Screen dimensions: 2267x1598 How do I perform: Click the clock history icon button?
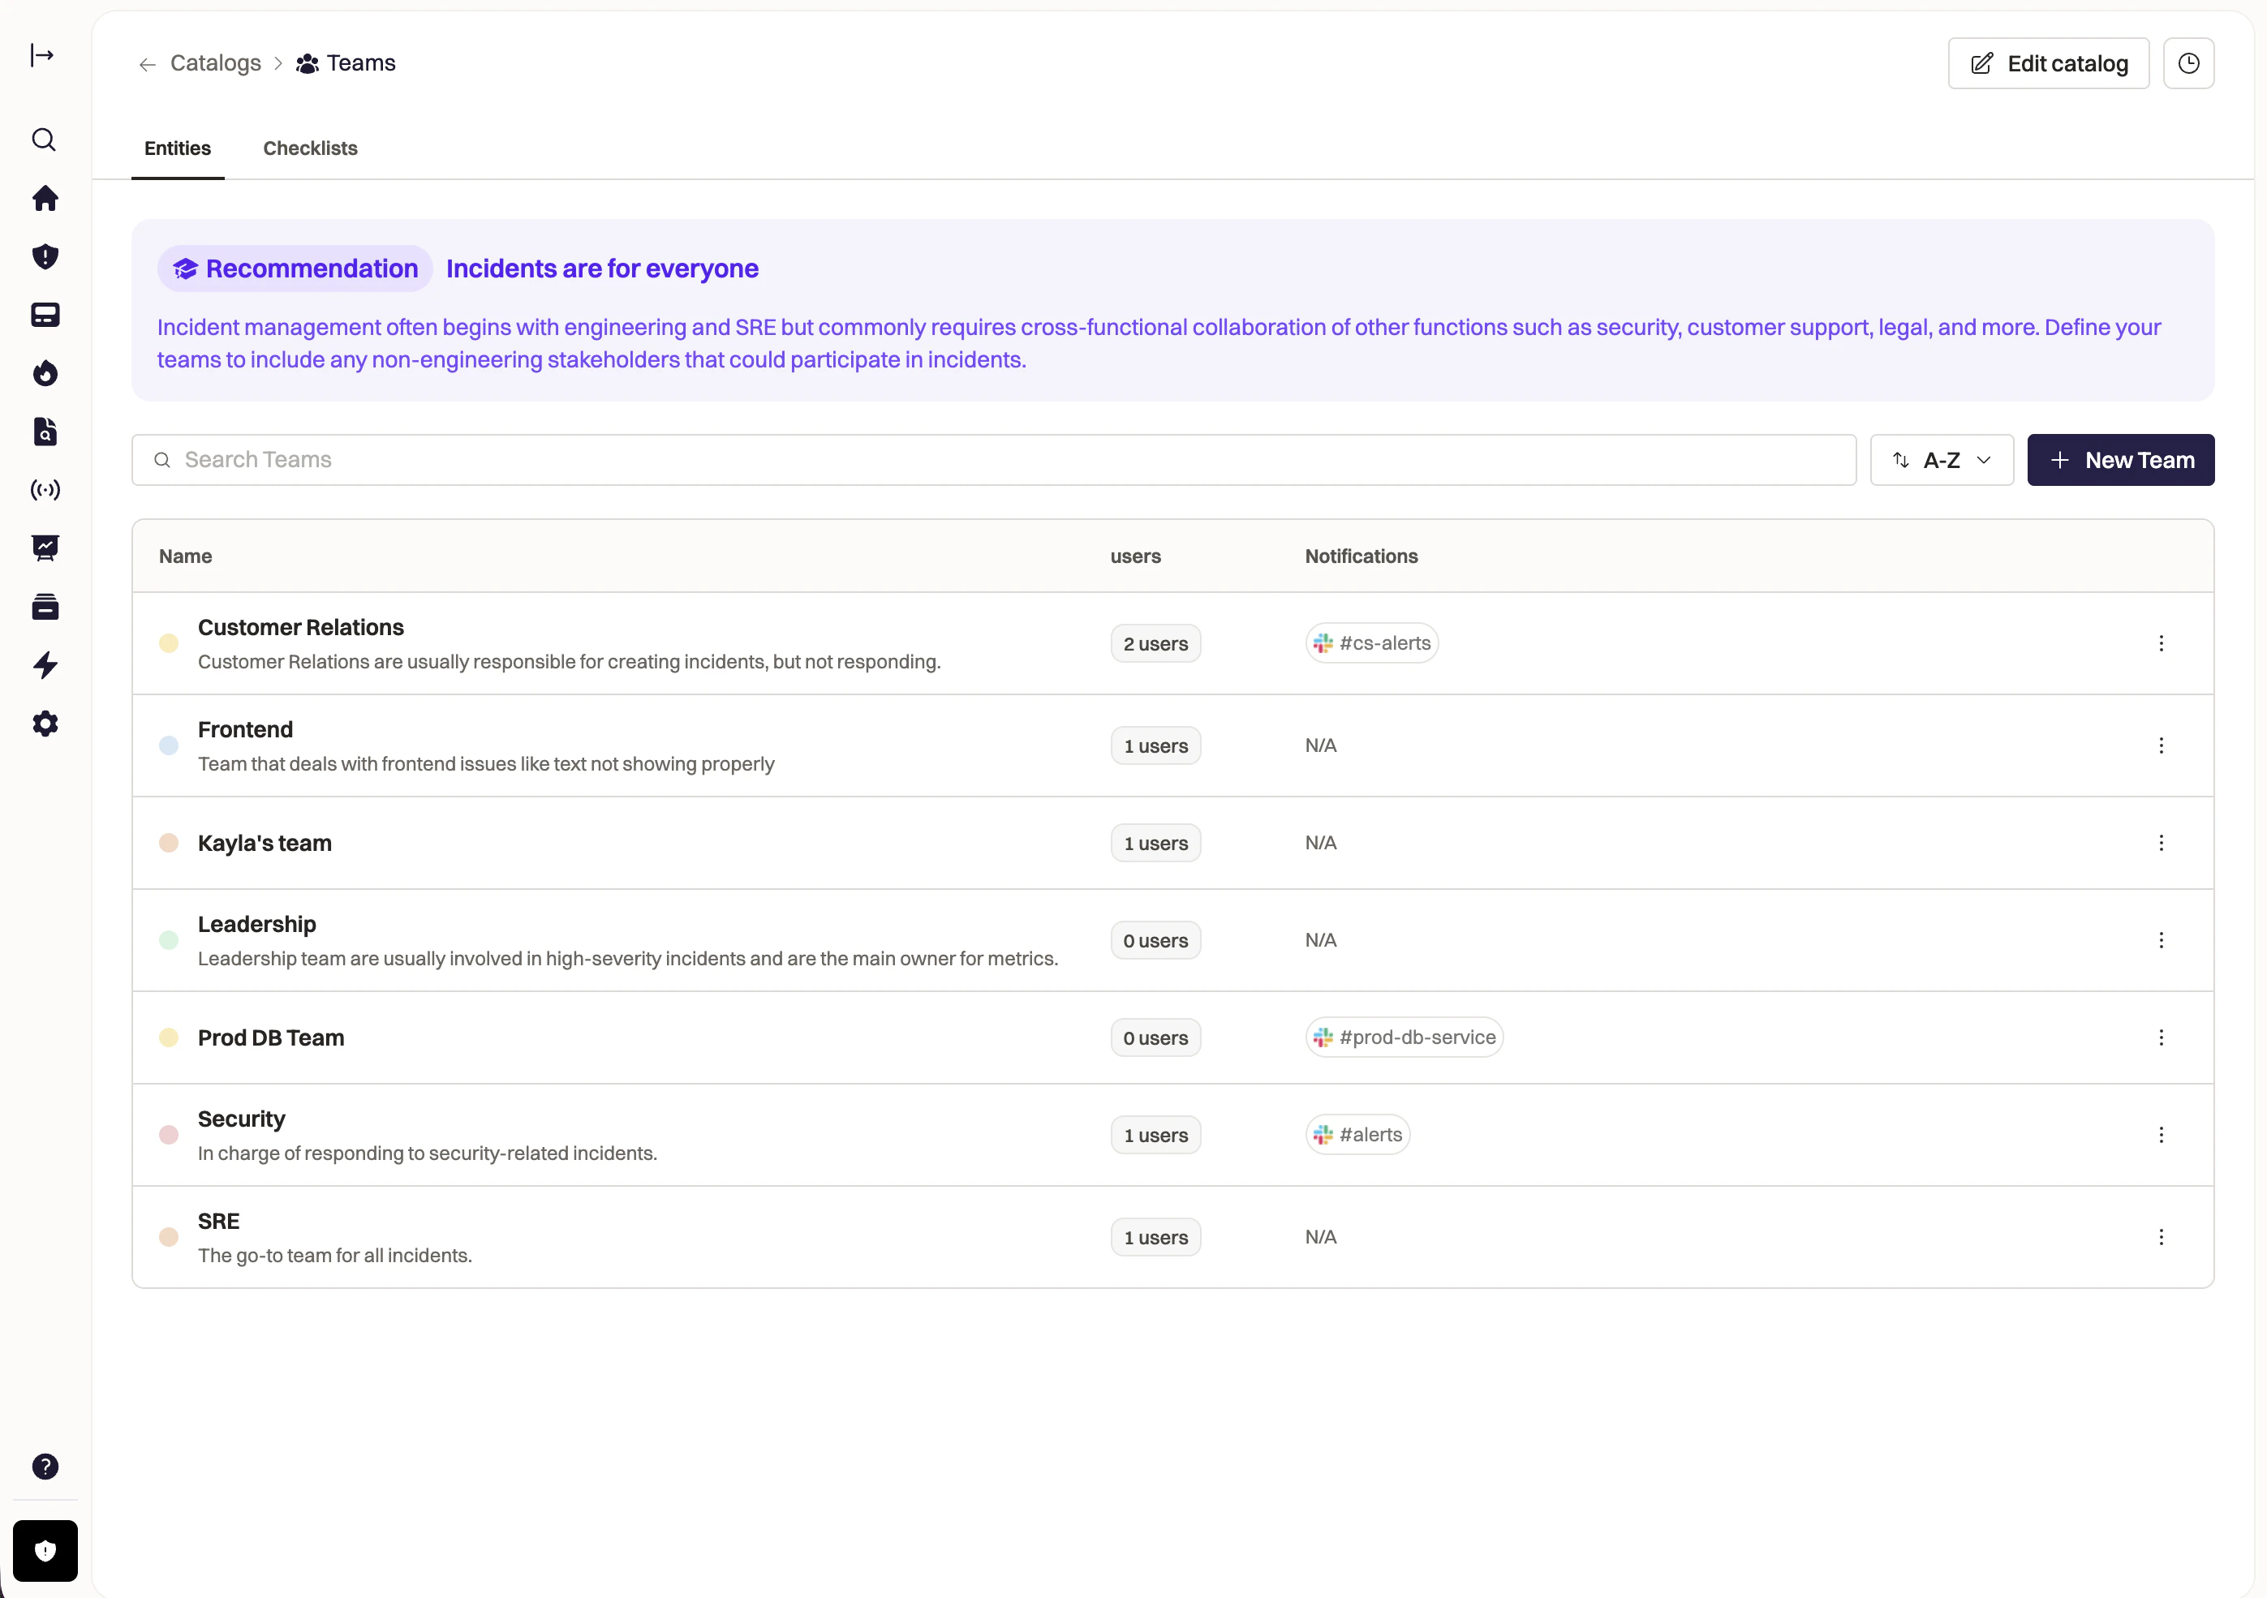click(x=2188, y=64)
